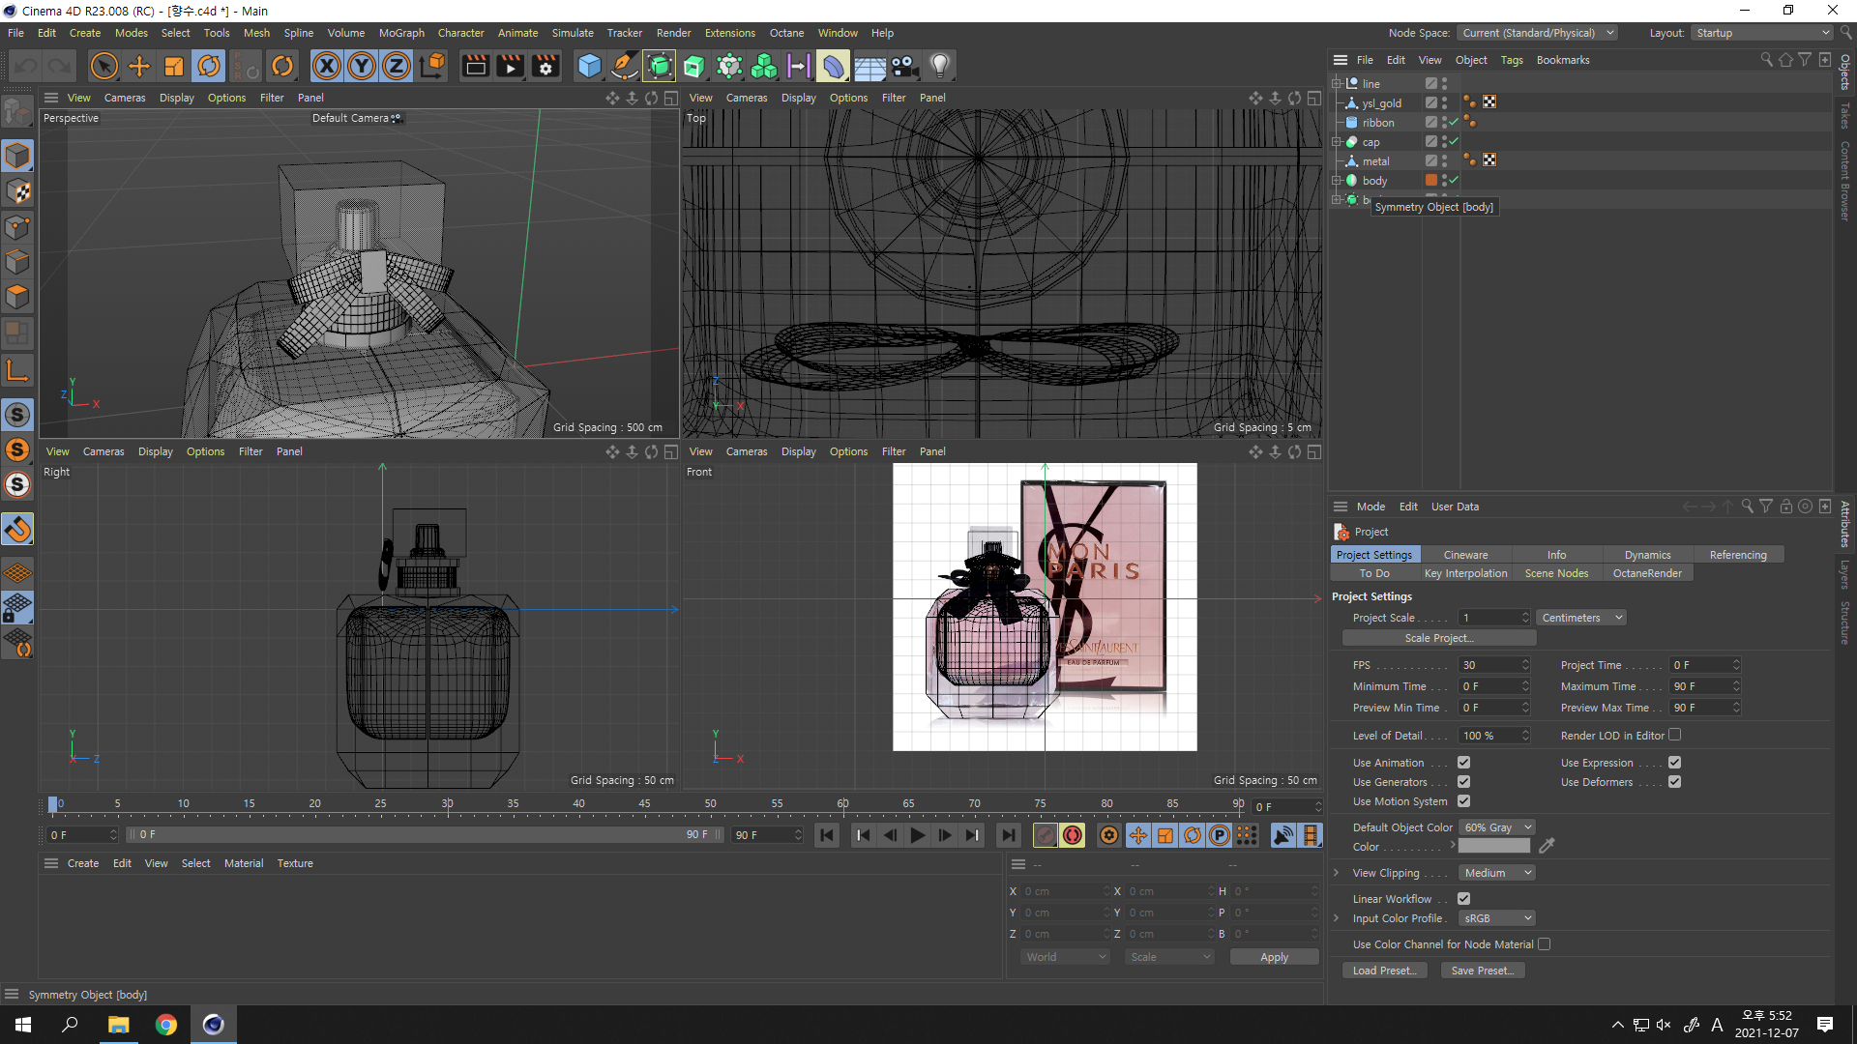1857x1044 pixels.
Task: Click the Record Active Objects keyframe button
Action: tap(1046, 835)
